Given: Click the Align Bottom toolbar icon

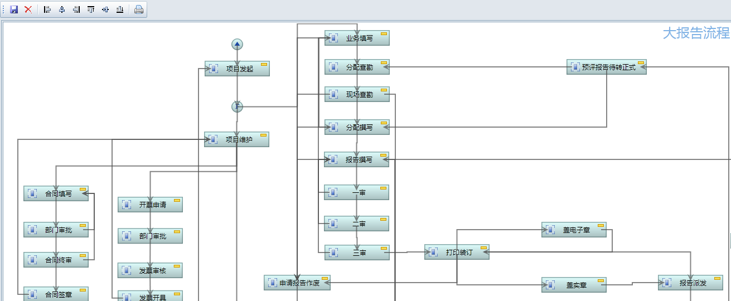Looking at the screenshot, I should click(x=120, y=9).
